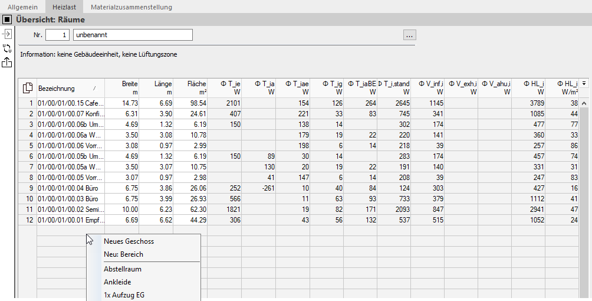Click the copy icon in table header

28,88
